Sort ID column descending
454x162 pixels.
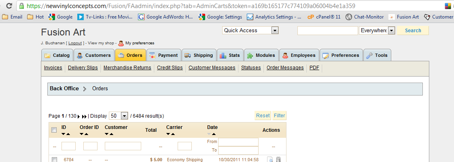coord(64,134)
